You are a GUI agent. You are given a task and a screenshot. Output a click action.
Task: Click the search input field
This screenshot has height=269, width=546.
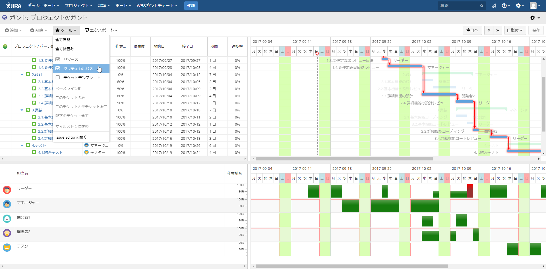[458, 6]
